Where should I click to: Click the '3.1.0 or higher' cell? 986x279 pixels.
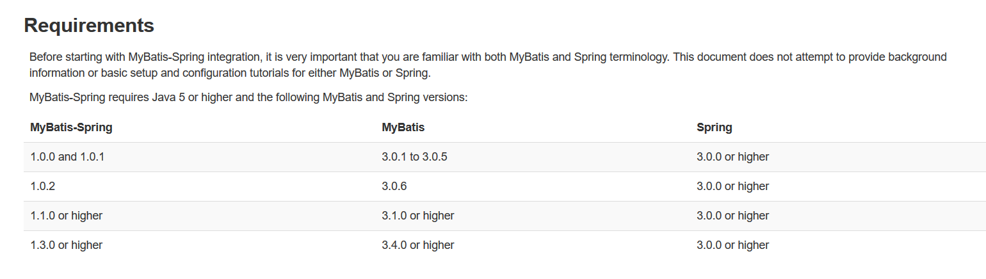[x=418, y=216]
